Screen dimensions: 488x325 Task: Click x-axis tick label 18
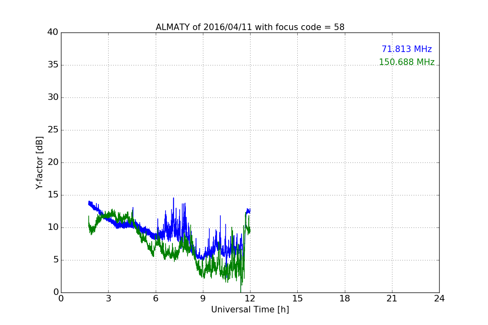click(x=345, y=298)
